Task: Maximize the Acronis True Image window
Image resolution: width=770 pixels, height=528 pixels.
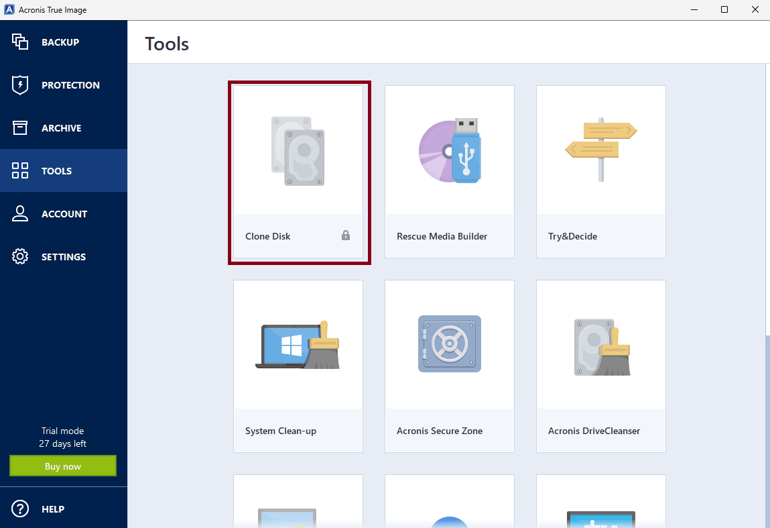Action: 724,9
